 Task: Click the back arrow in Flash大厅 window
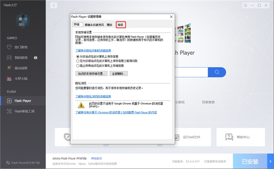(x=53, y=5)
